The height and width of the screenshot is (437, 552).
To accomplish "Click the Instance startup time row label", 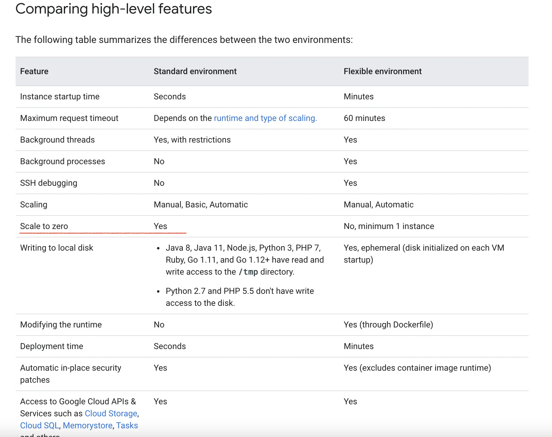I will coord(60,97).
